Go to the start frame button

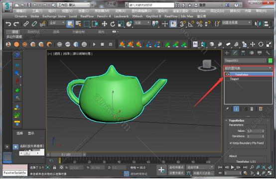tap(220, 167)
